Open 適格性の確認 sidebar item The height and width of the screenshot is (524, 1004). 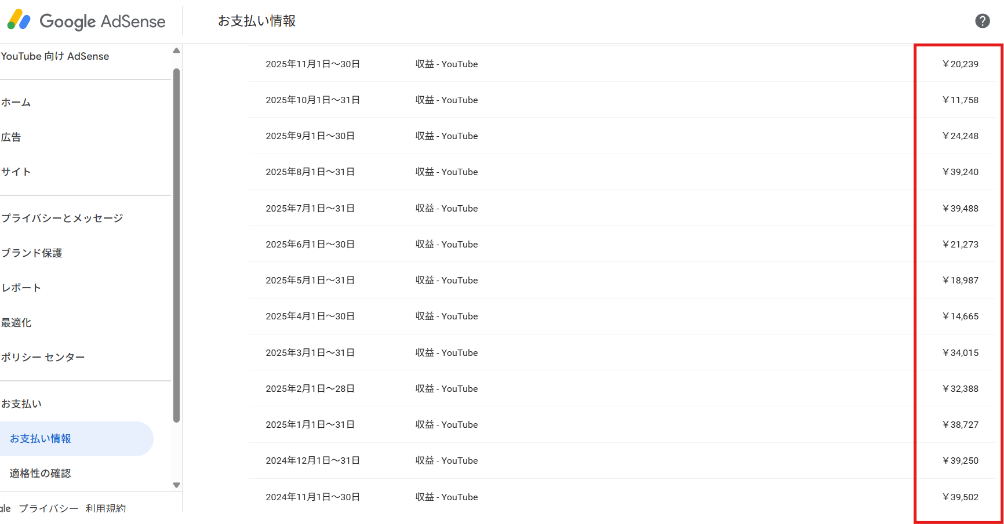40,474
